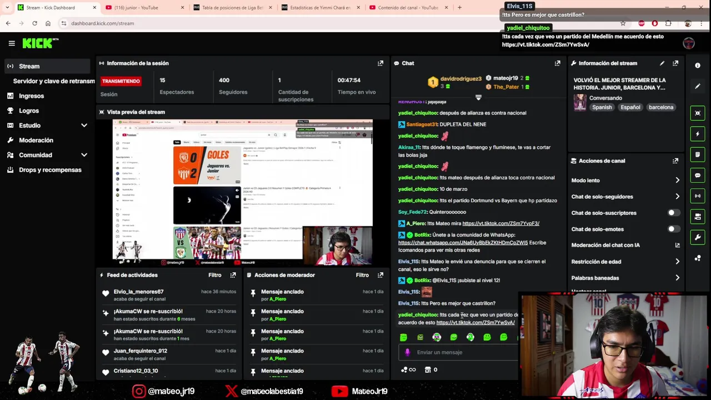Screen dimensions: 711x400
Task: Open Chat de solo-seguidores options chevron
Action: (x=677, y=197)
